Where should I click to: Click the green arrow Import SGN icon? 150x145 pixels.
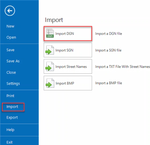click(50, 50)
